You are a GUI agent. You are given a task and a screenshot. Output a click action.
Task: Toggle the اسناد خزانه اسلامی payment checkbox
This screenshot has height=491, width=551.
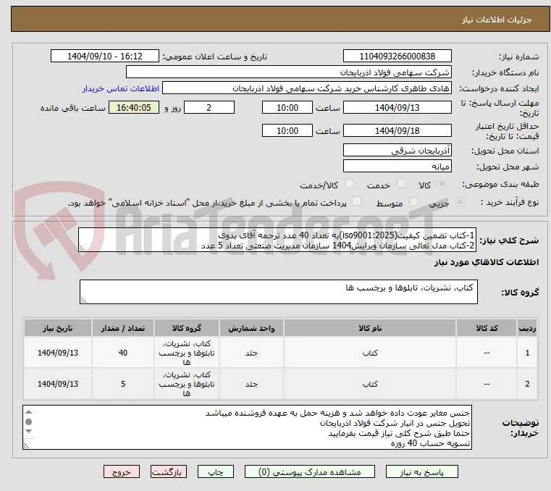[356, 201]
